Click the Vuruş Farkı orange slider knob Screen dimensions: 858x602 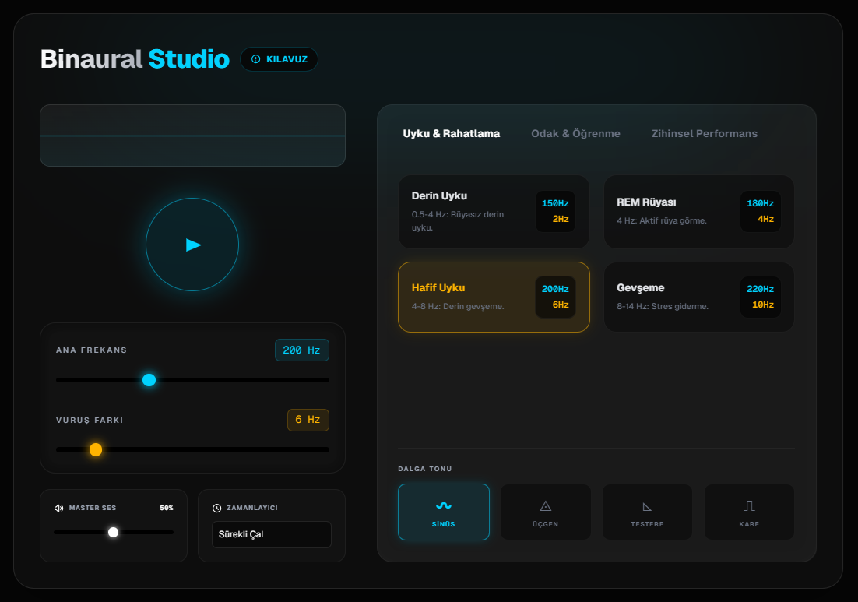point(96,449)
